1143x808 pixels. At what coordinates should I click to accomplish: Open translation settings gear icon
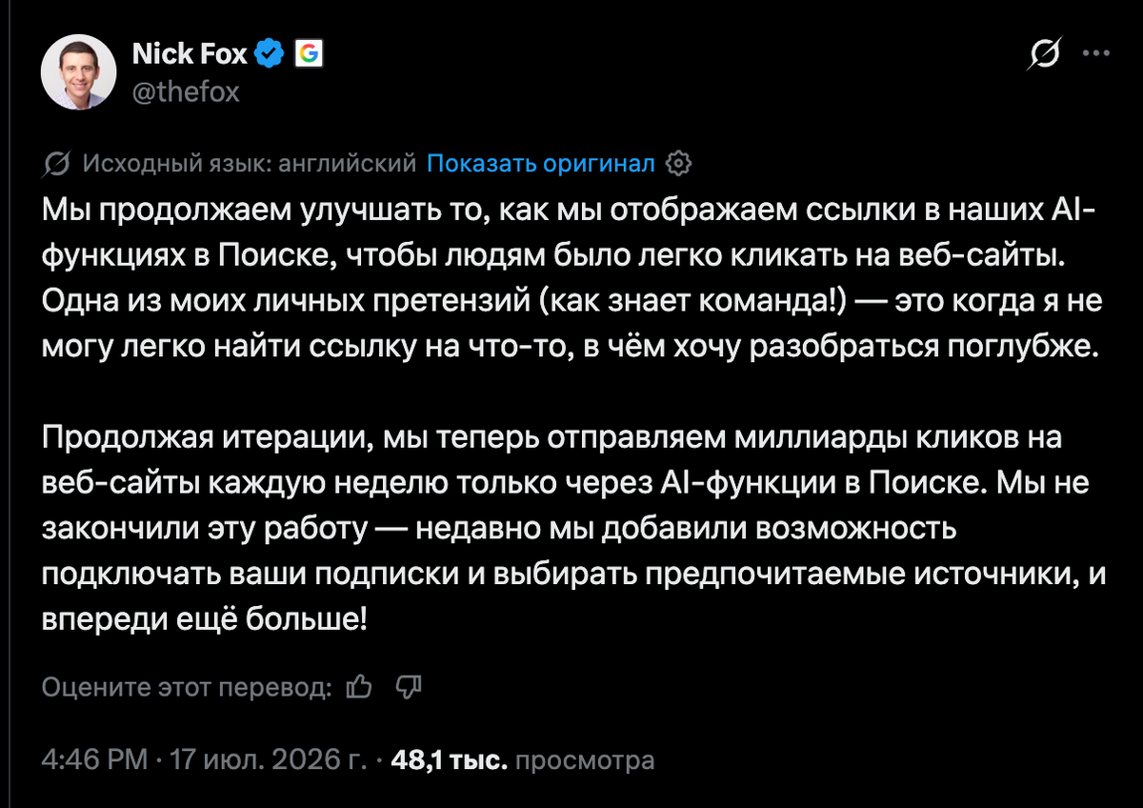(677, 164)
